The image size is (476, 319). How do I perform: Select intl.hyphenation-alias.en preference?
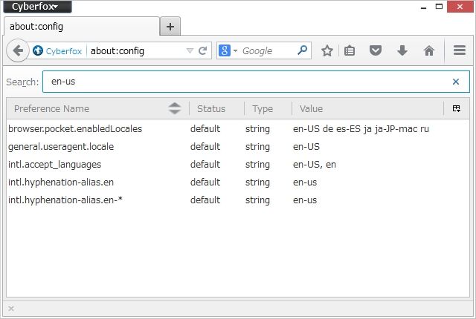238,182
